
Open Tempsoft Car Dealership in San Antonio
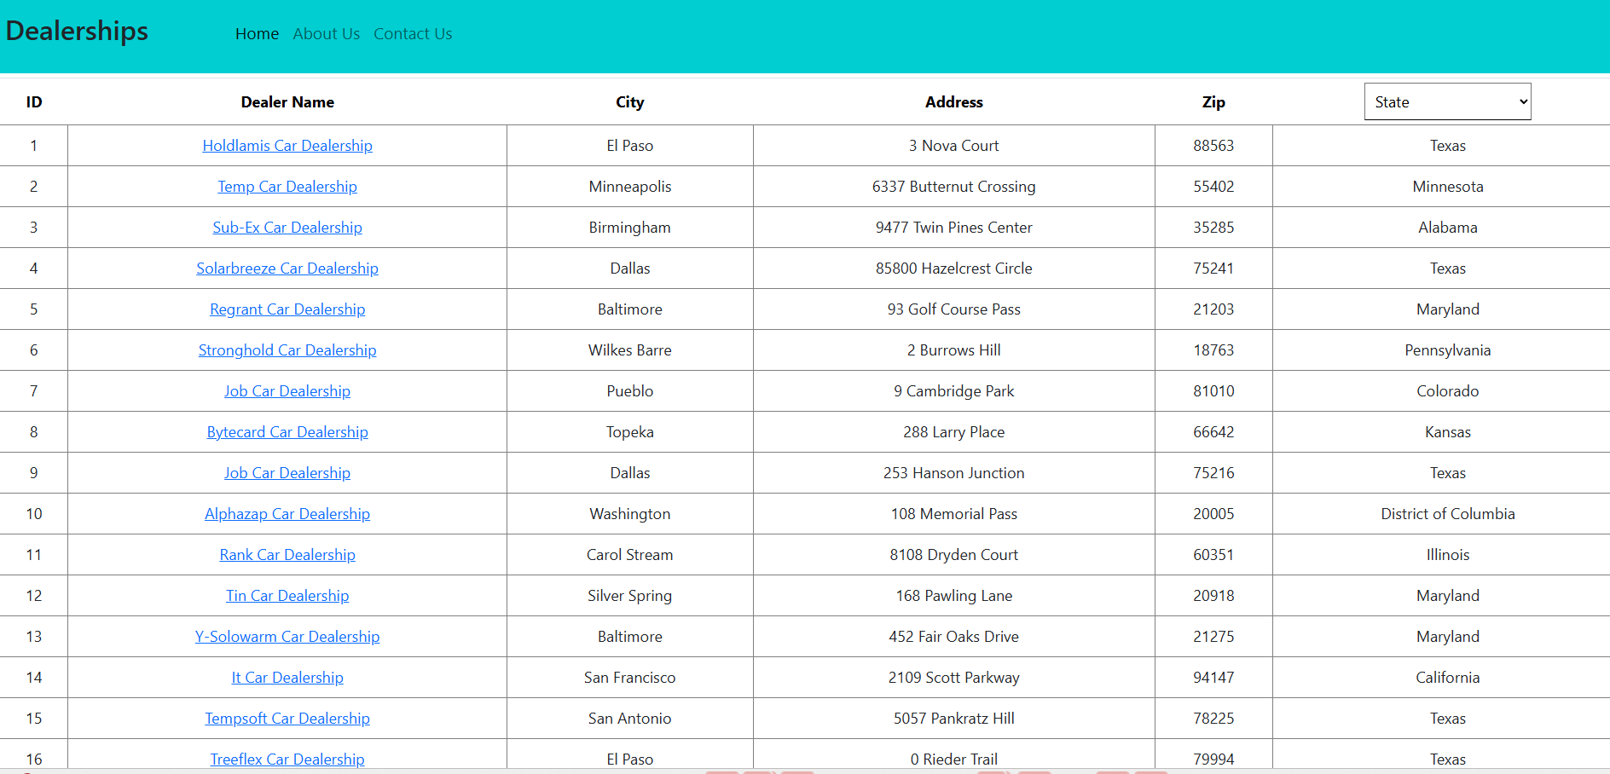287,719
